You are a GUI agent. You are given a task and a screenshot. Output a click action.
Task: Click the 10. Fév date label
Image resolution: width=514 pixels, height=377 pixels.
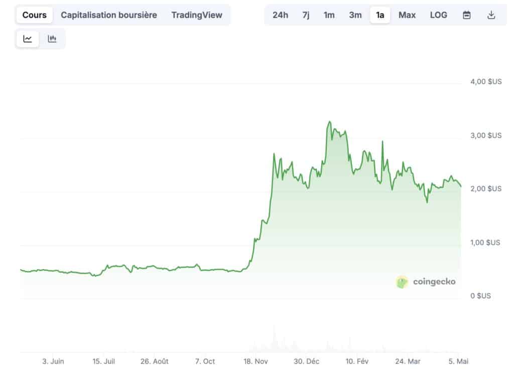(357, 361)
